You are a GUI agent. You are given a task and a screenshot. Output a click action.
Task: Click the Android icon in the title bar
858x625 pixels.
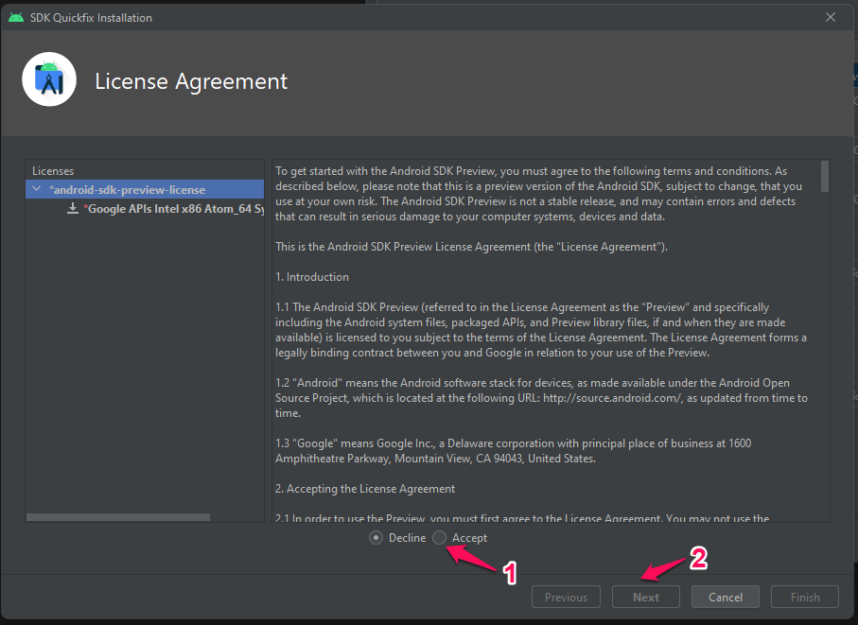coord(16,18)
